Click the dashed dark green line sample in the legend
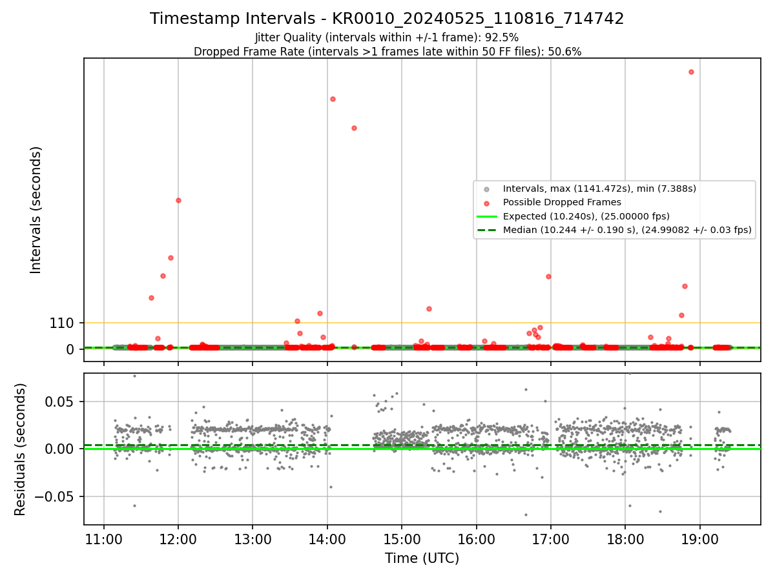 [x=487, y=230]
